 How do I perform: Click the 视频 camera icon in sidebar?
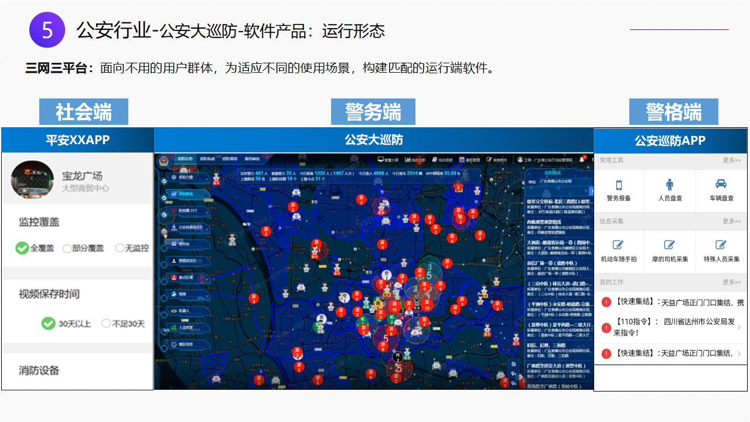pos(174,294)
